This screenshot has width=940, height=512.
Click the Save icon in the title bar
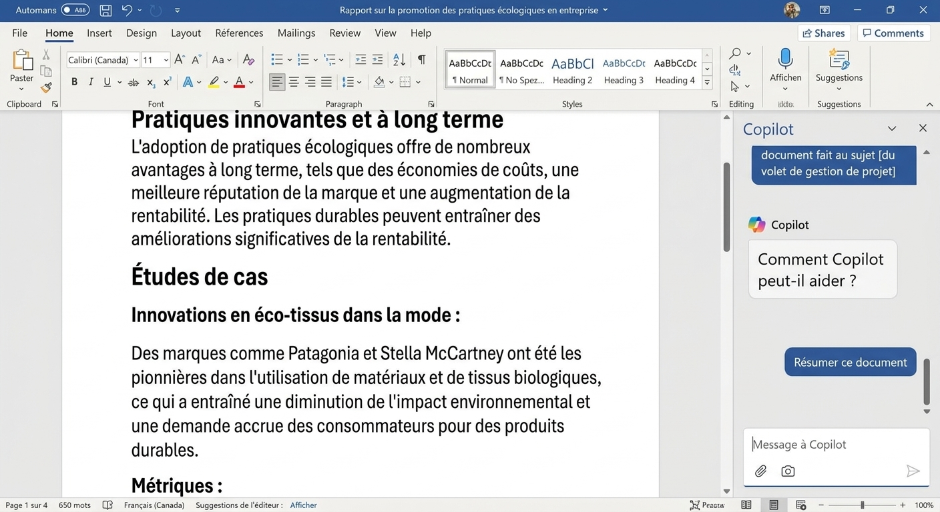pos(105,10)
